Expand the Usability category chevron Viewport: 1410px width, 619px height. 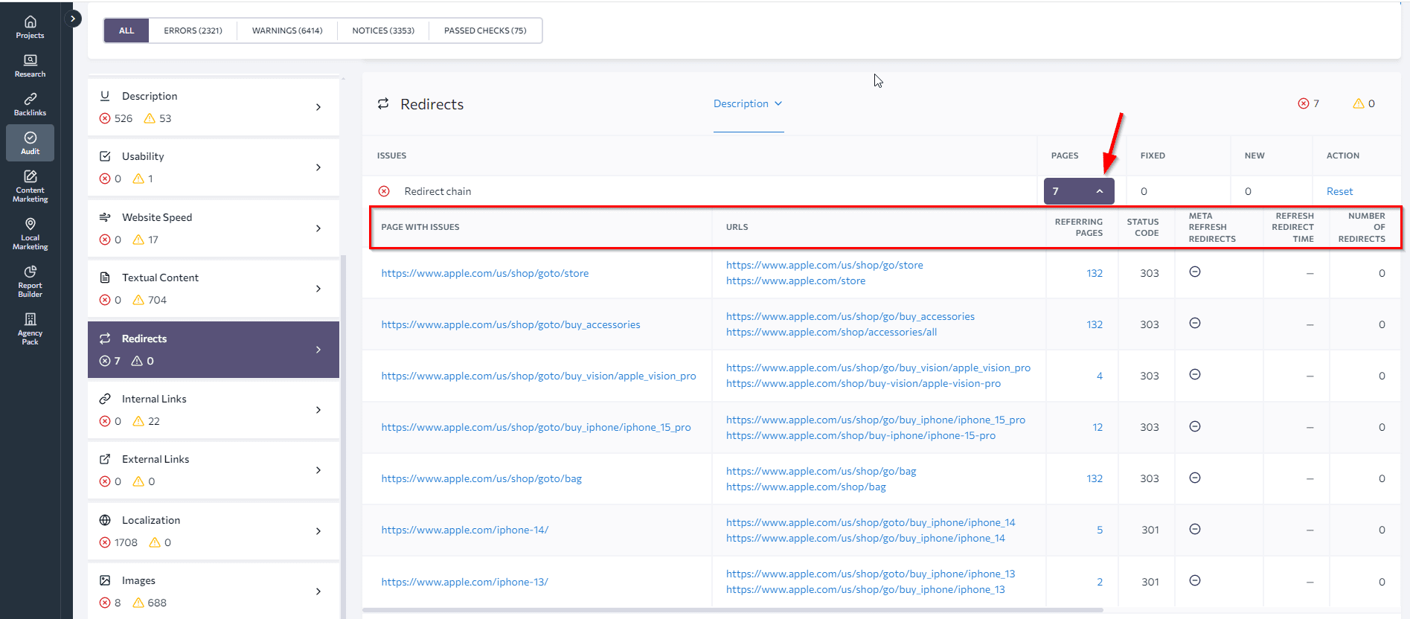tap(318, 167)
